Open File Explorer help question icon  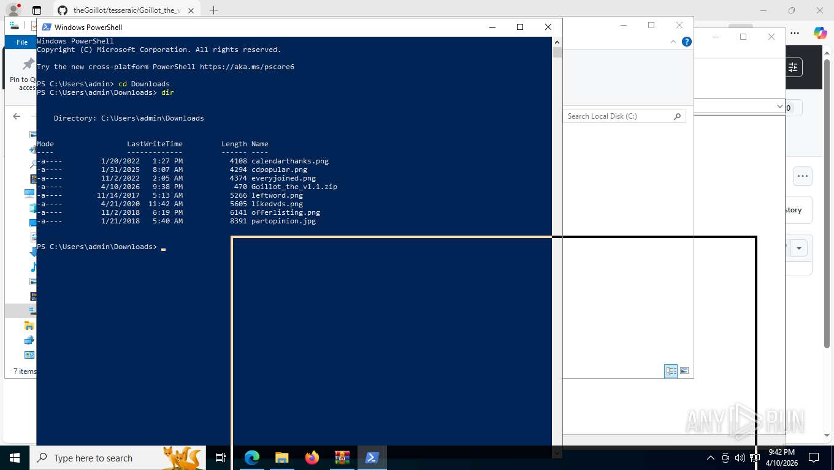687,42
